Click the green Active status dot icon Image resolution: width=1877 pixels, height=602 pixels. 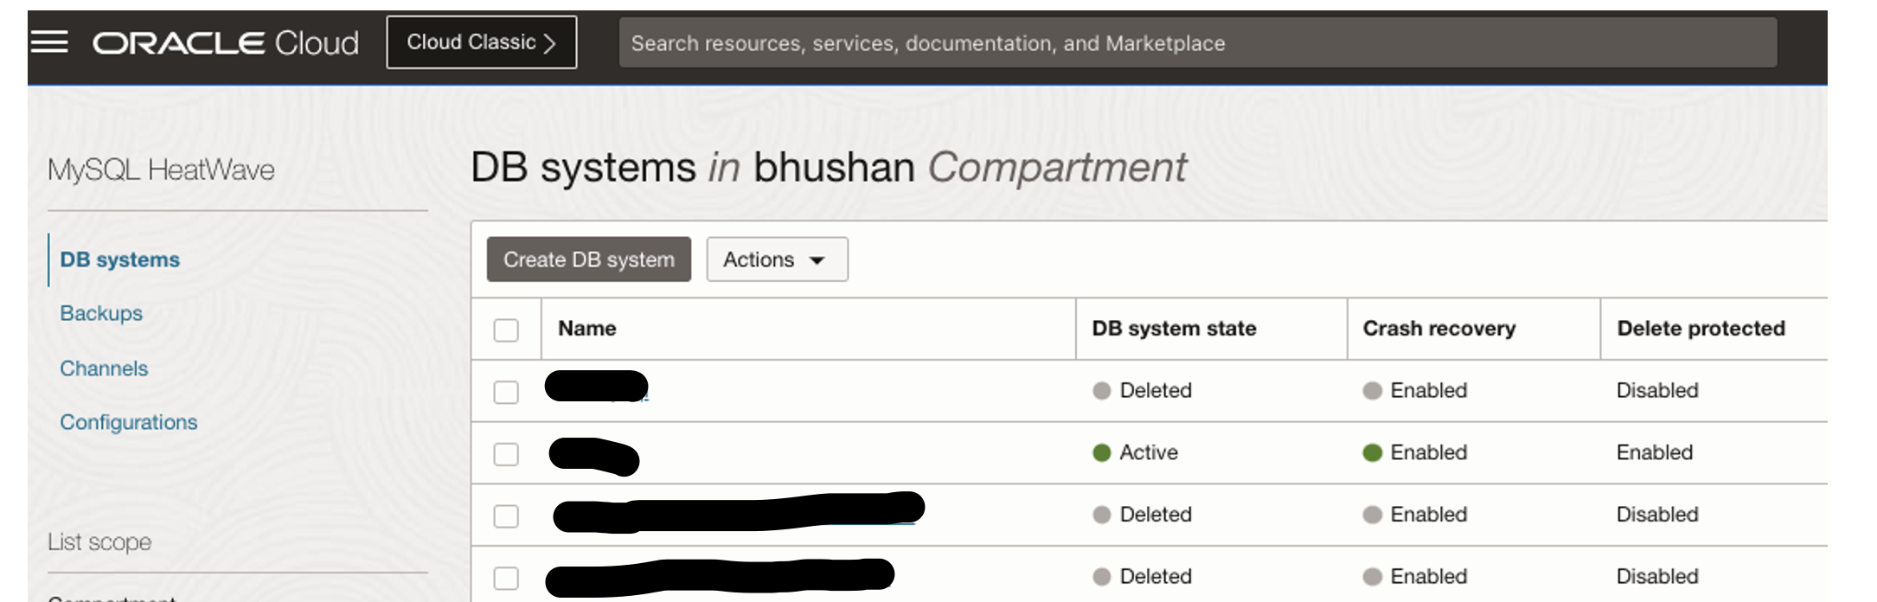(x=1101, y=452)
